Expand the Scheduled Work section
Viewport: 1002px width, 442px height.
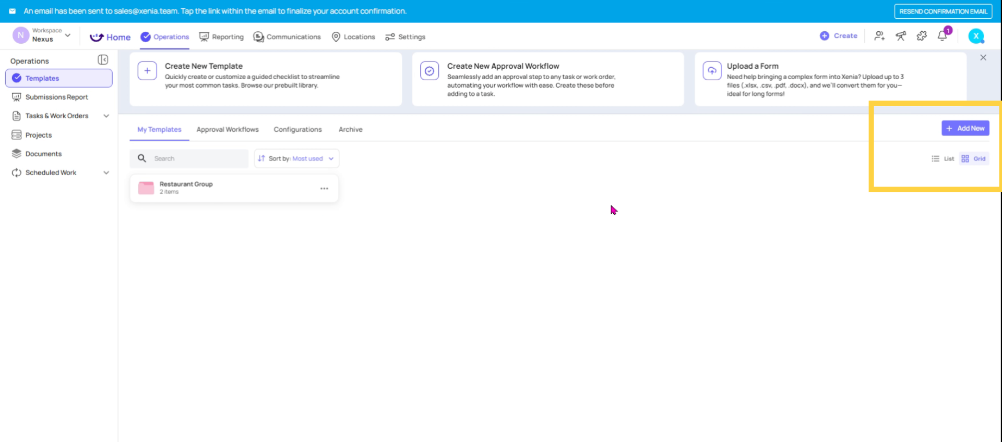[x=106, y=173]
